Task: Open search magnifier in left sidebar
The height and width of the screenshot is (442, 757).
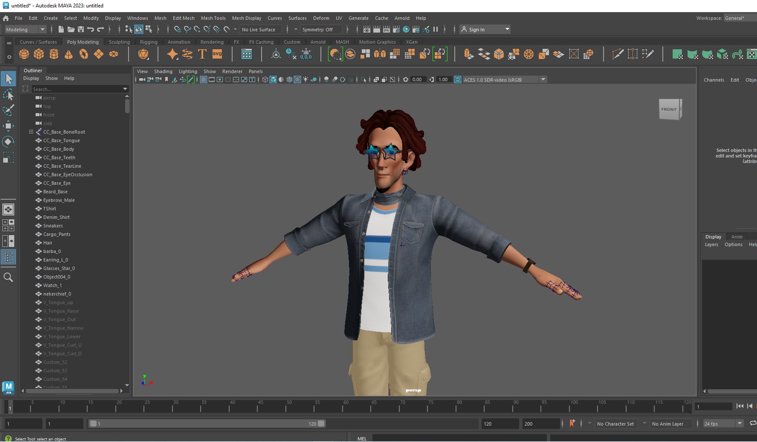Action: pyautogui.click(x=8, y=277)
